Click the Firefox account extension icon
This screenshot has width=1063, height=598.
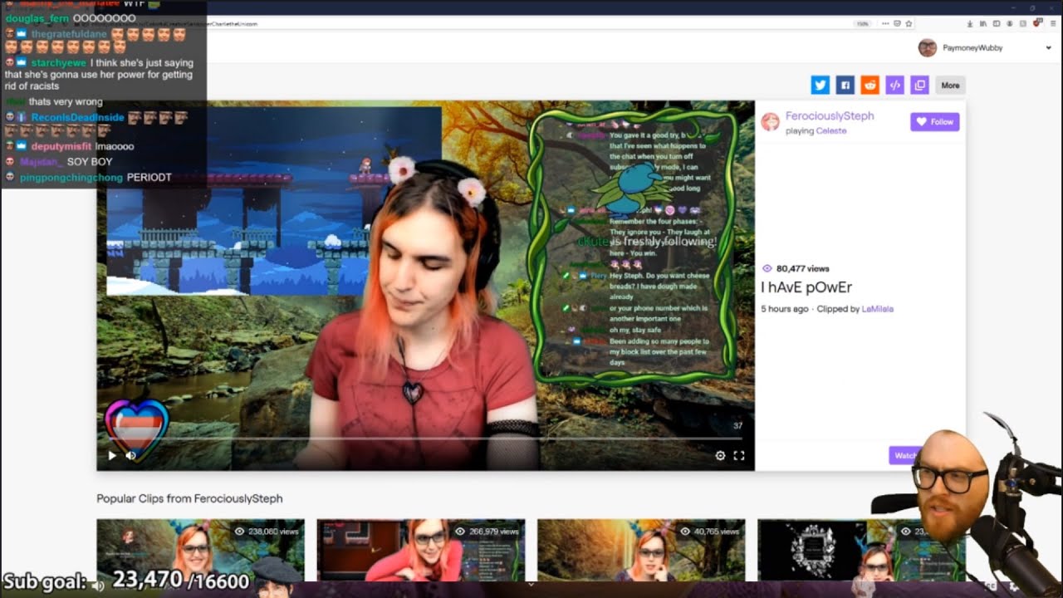click(x=1009, y=23)
